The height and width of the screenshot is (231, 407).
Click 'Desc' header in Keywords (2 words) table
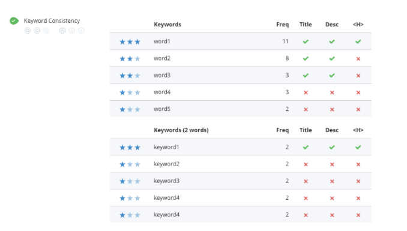[x=332, y=130]
